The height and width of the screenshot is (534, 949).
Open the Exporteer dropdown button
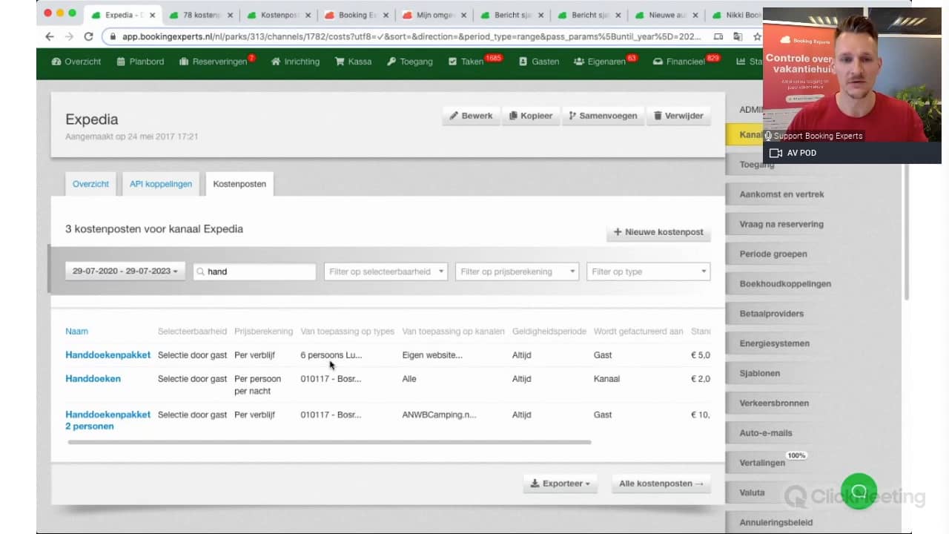[x=560, y=484]
